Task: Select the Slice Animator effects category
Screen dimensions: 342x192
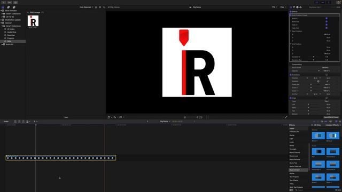Action: tap(298, 170)
